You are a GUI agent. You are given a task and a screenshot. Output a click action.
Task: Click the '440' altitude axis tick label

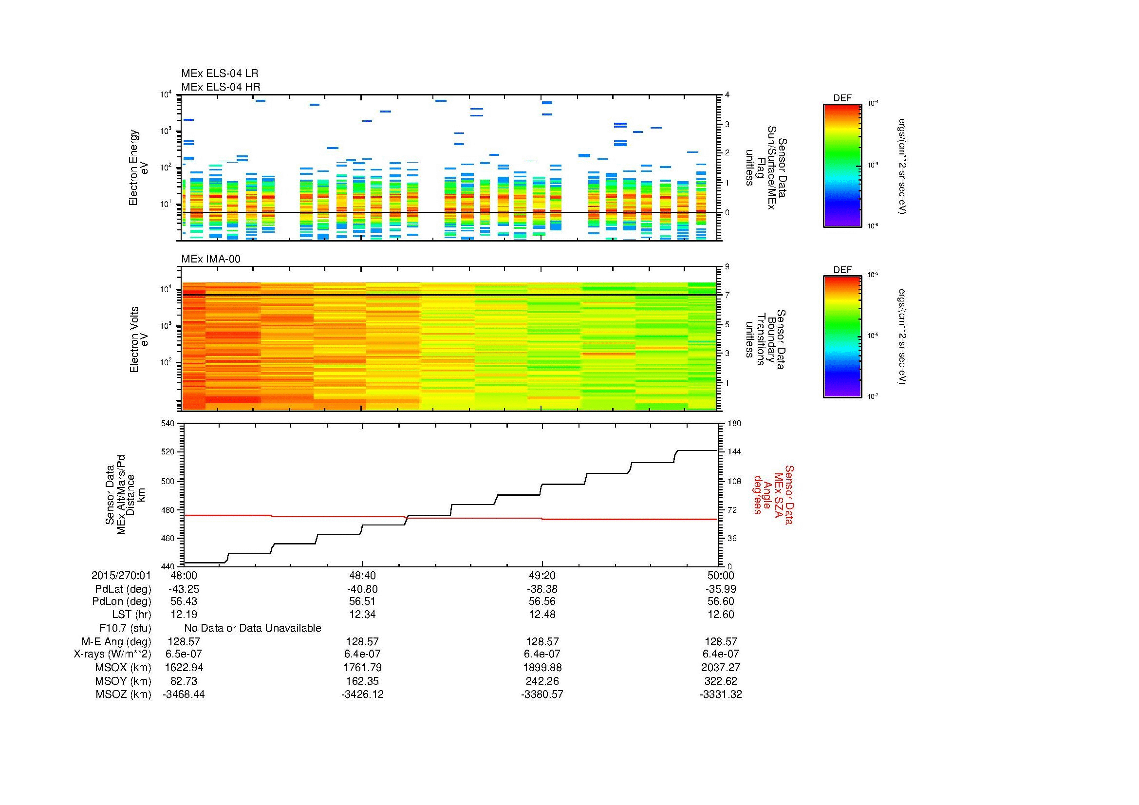(168, 566)
